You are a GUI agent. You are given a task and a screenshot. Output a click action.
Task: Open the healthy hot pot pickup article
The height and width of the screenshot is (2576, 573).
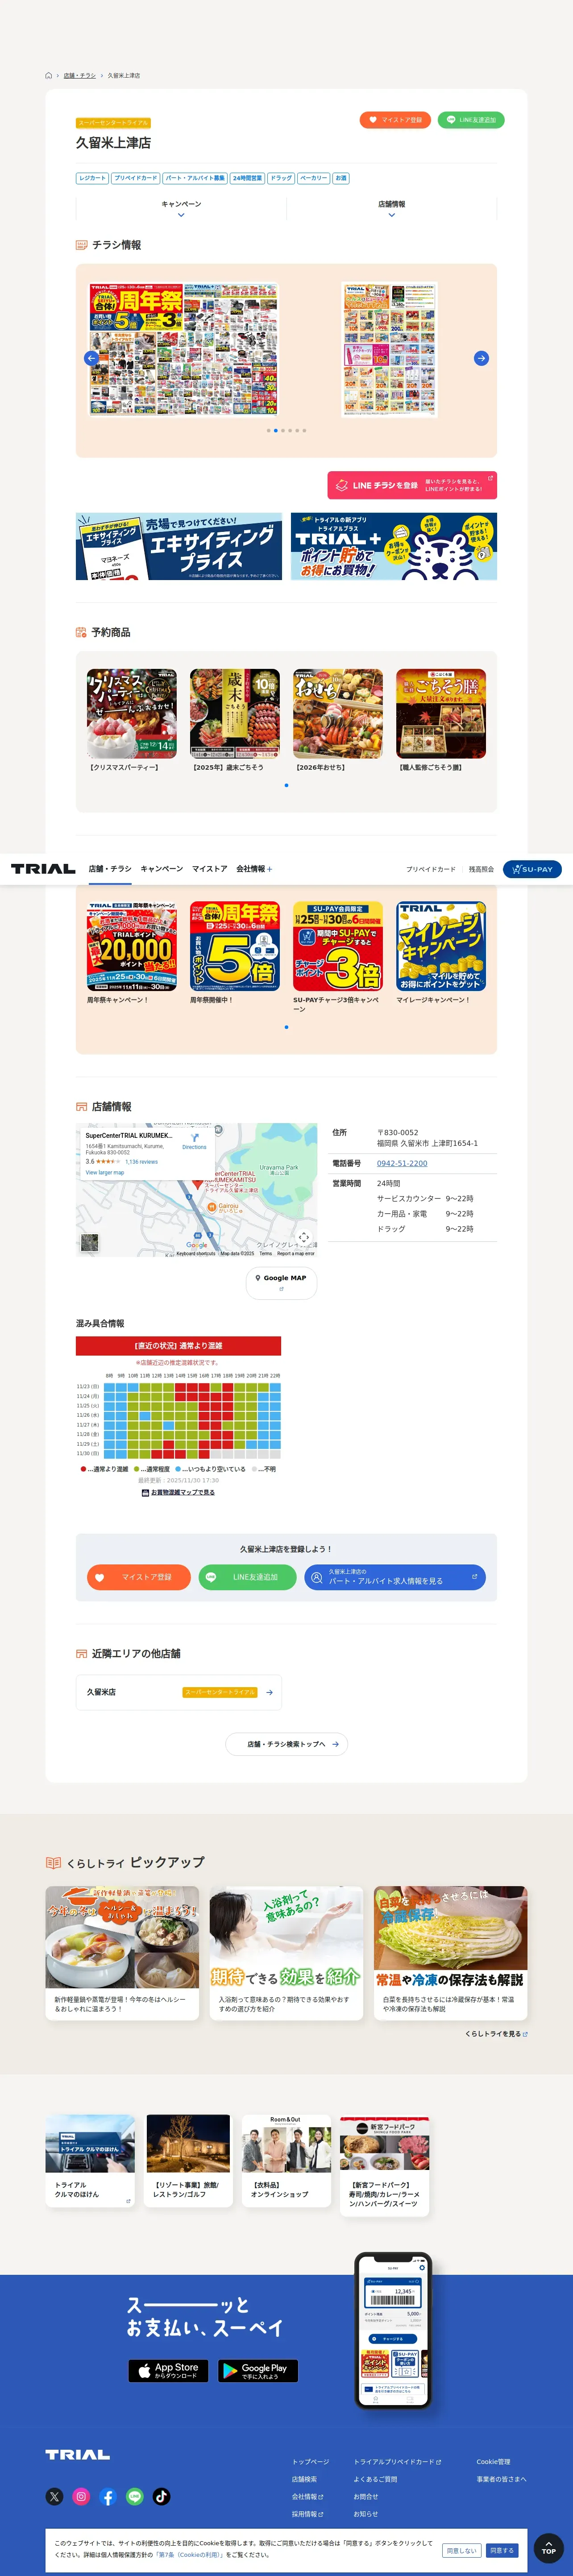point(122,1952)
